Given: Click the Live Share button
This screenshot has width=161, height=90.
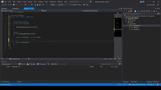Looking at the screenshot, I should tap(151, 5).
